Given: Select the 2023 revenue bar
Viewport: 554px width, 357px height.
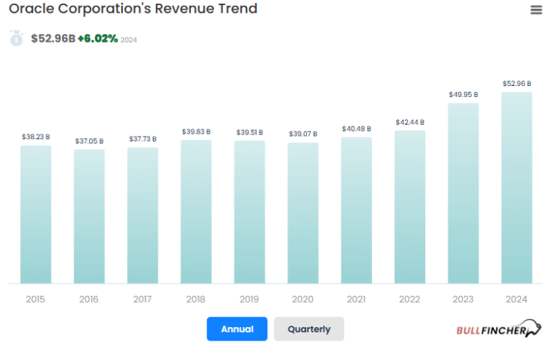Looking at the screenshot, I should 463,193.
